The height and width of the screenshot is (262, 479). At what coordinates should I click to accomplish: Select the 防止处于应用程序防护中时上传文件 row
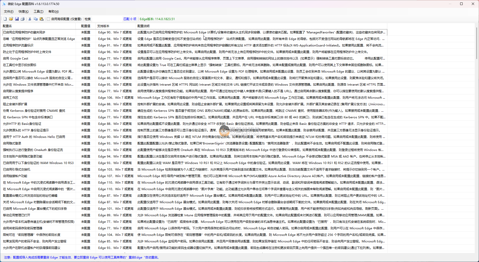(195, 52)
